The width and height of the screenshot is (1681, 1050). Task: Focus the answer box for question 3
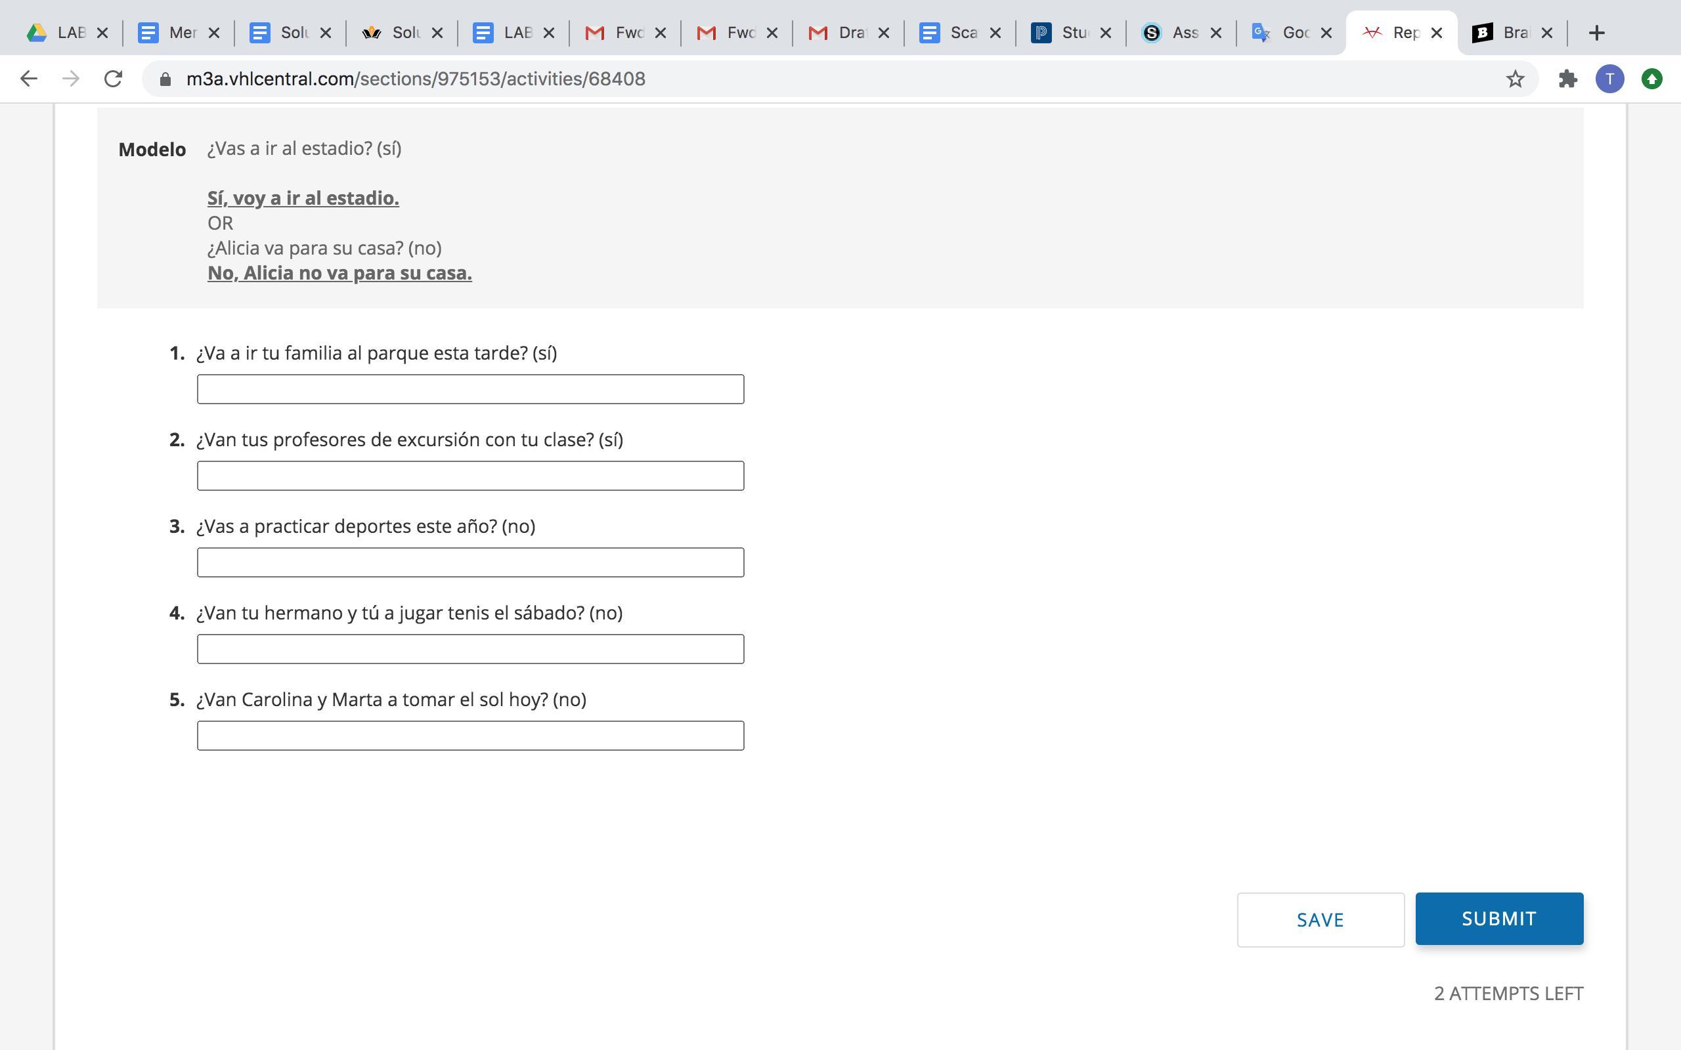(x=470, y=562)
